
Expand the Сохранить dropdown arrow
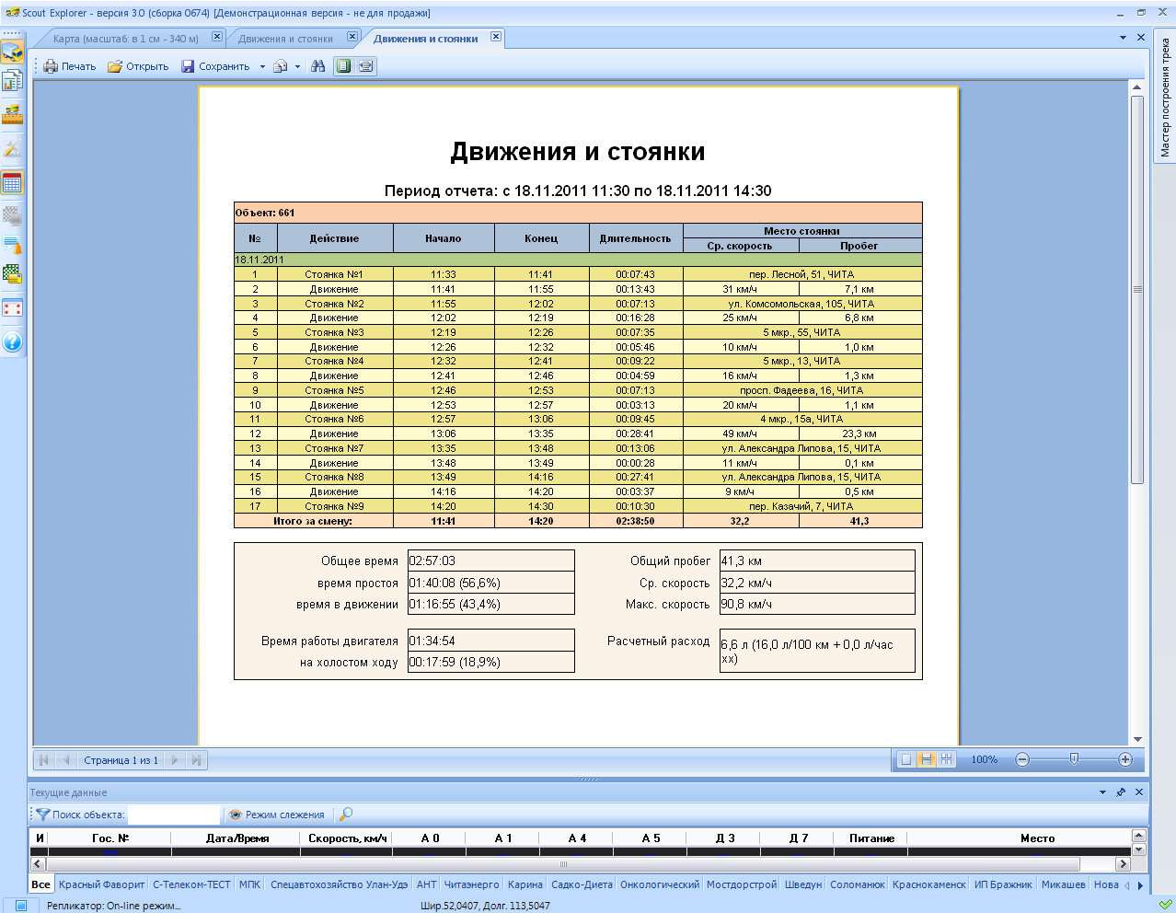(262, 66)
